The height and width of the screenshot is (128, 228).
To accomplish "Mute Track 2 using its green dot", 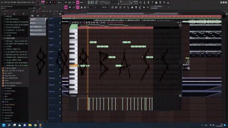I will click(x=60, y=30).
